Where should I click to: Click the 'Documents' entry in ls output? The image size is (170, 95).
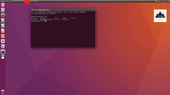tap(35, 20)
